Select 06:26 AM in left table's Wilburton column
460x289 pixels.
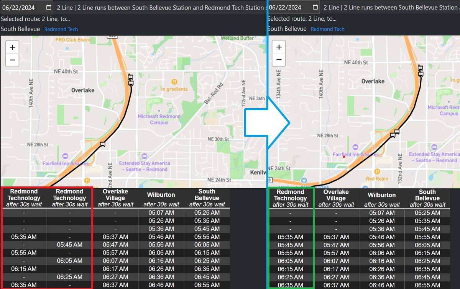pos(161,269)
